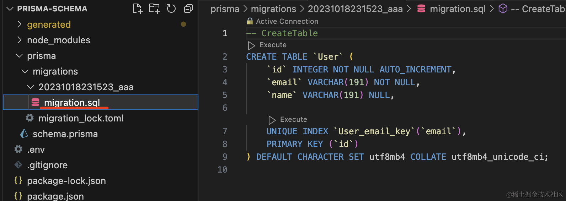Click the Active Connection label
This screenshot has width=566, height=201.
click(x=287, y=21)
